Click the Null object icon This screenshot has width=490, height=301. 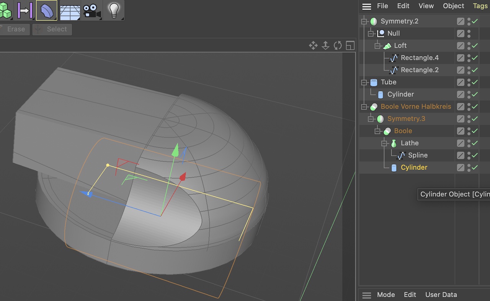pos(381,34)
